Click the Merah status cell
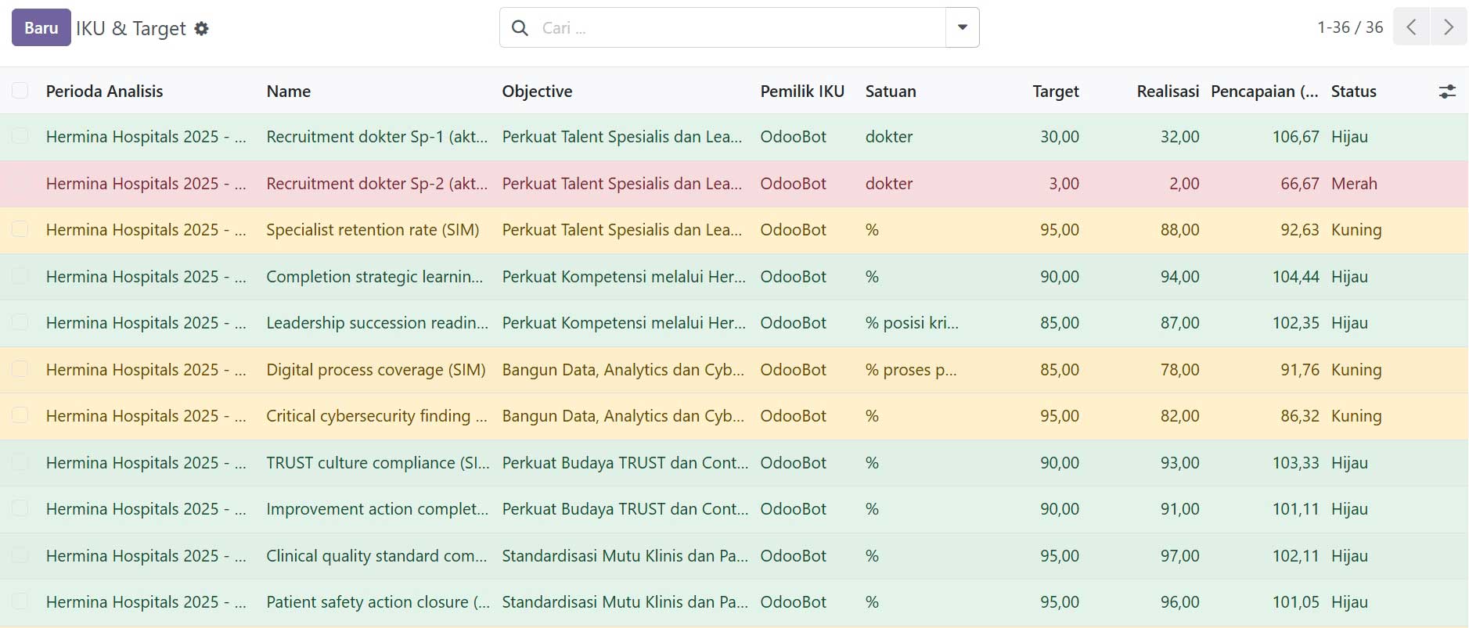Screen dimensions: 1469x628 pos(1354,184)
